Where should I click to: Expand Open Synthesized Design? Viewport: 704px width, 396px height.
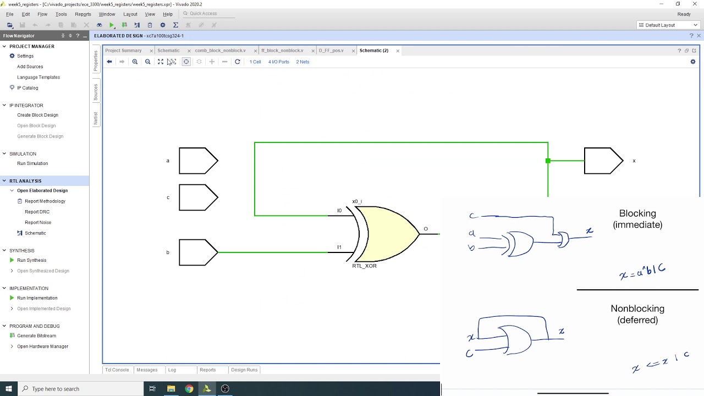pyautogui.click(x=12, y=271)
